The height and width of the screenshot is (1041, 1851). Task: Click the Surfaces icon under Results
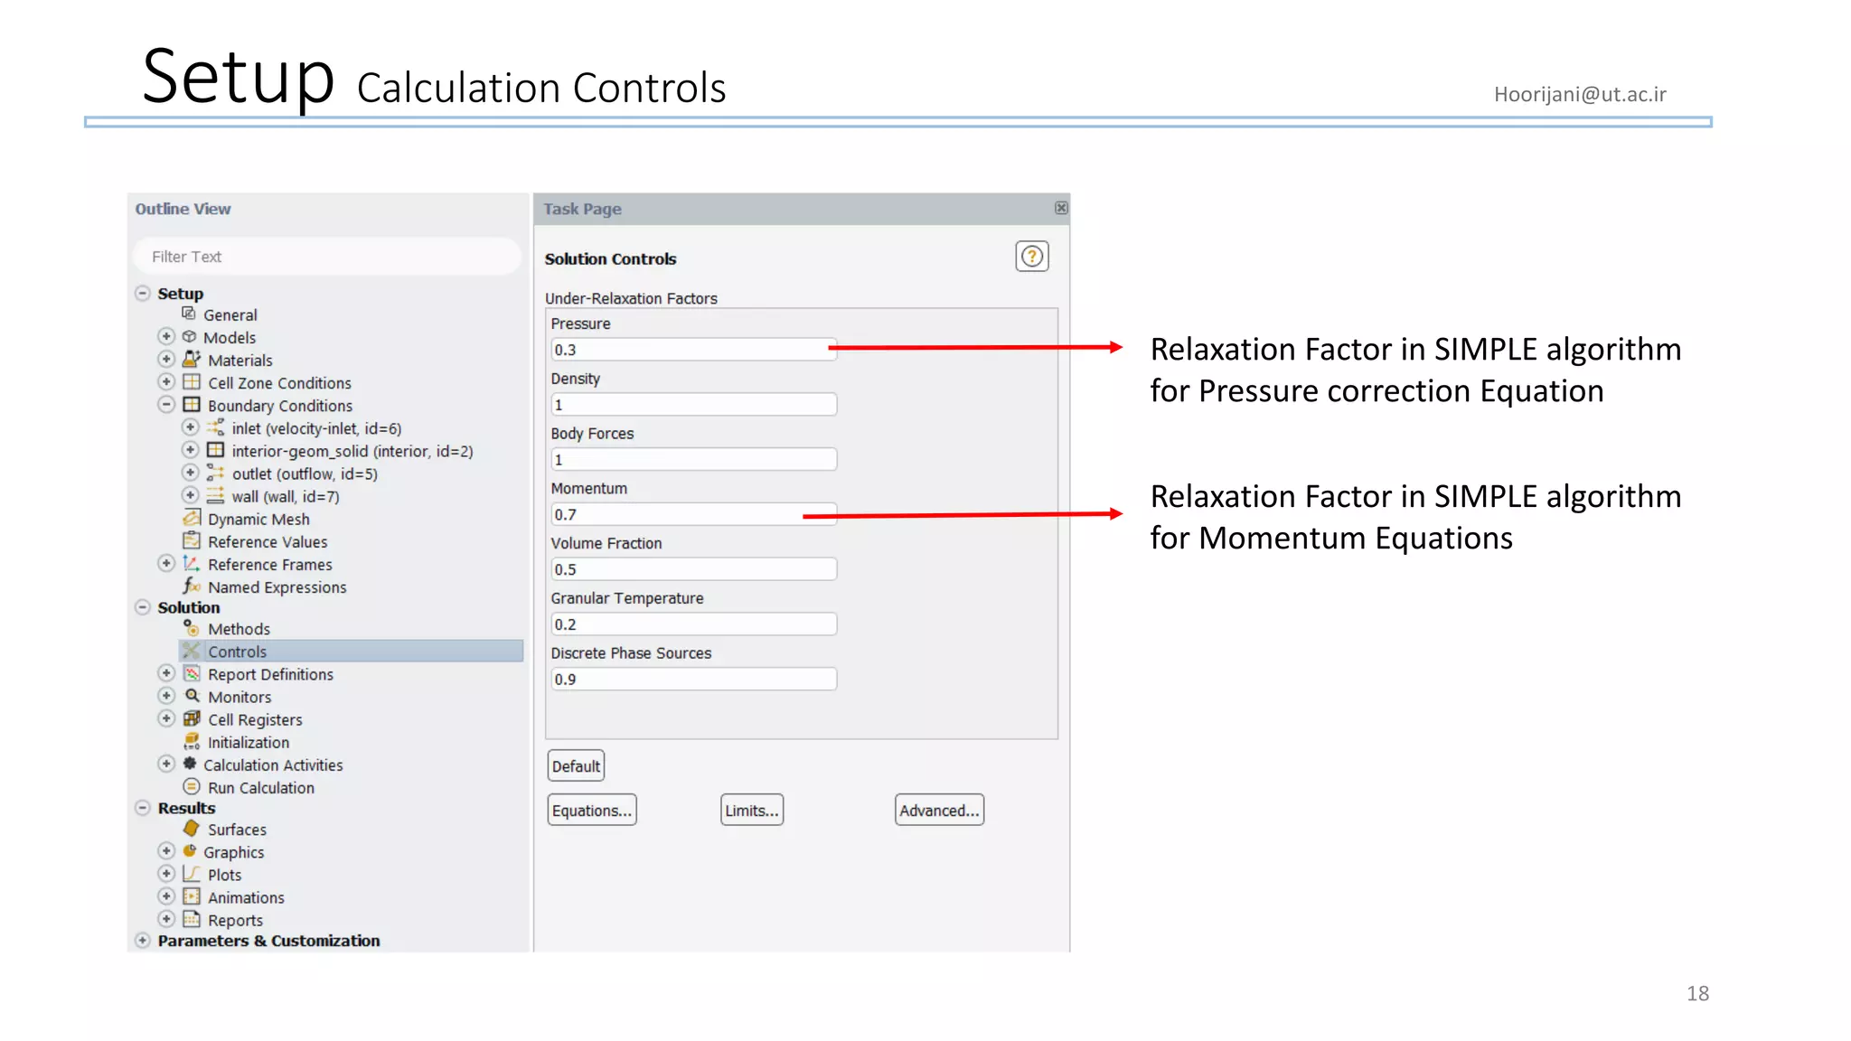point(192,828)
